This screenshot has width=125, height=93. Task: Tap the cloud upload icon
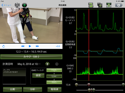click(x=47, y=64)
